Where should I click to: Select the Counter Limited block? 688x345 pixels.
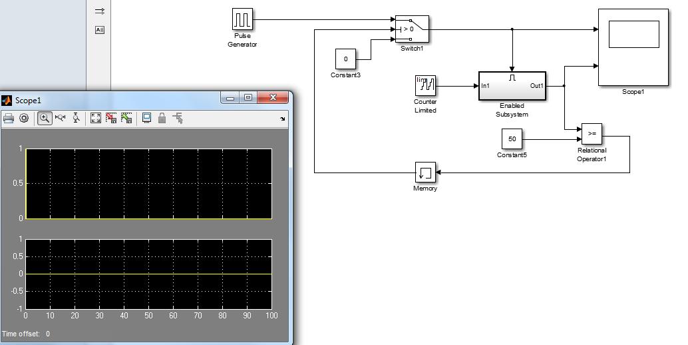coord(425,85)
